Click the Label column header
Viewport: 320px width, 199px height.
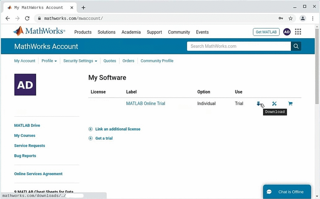(131, 92)
